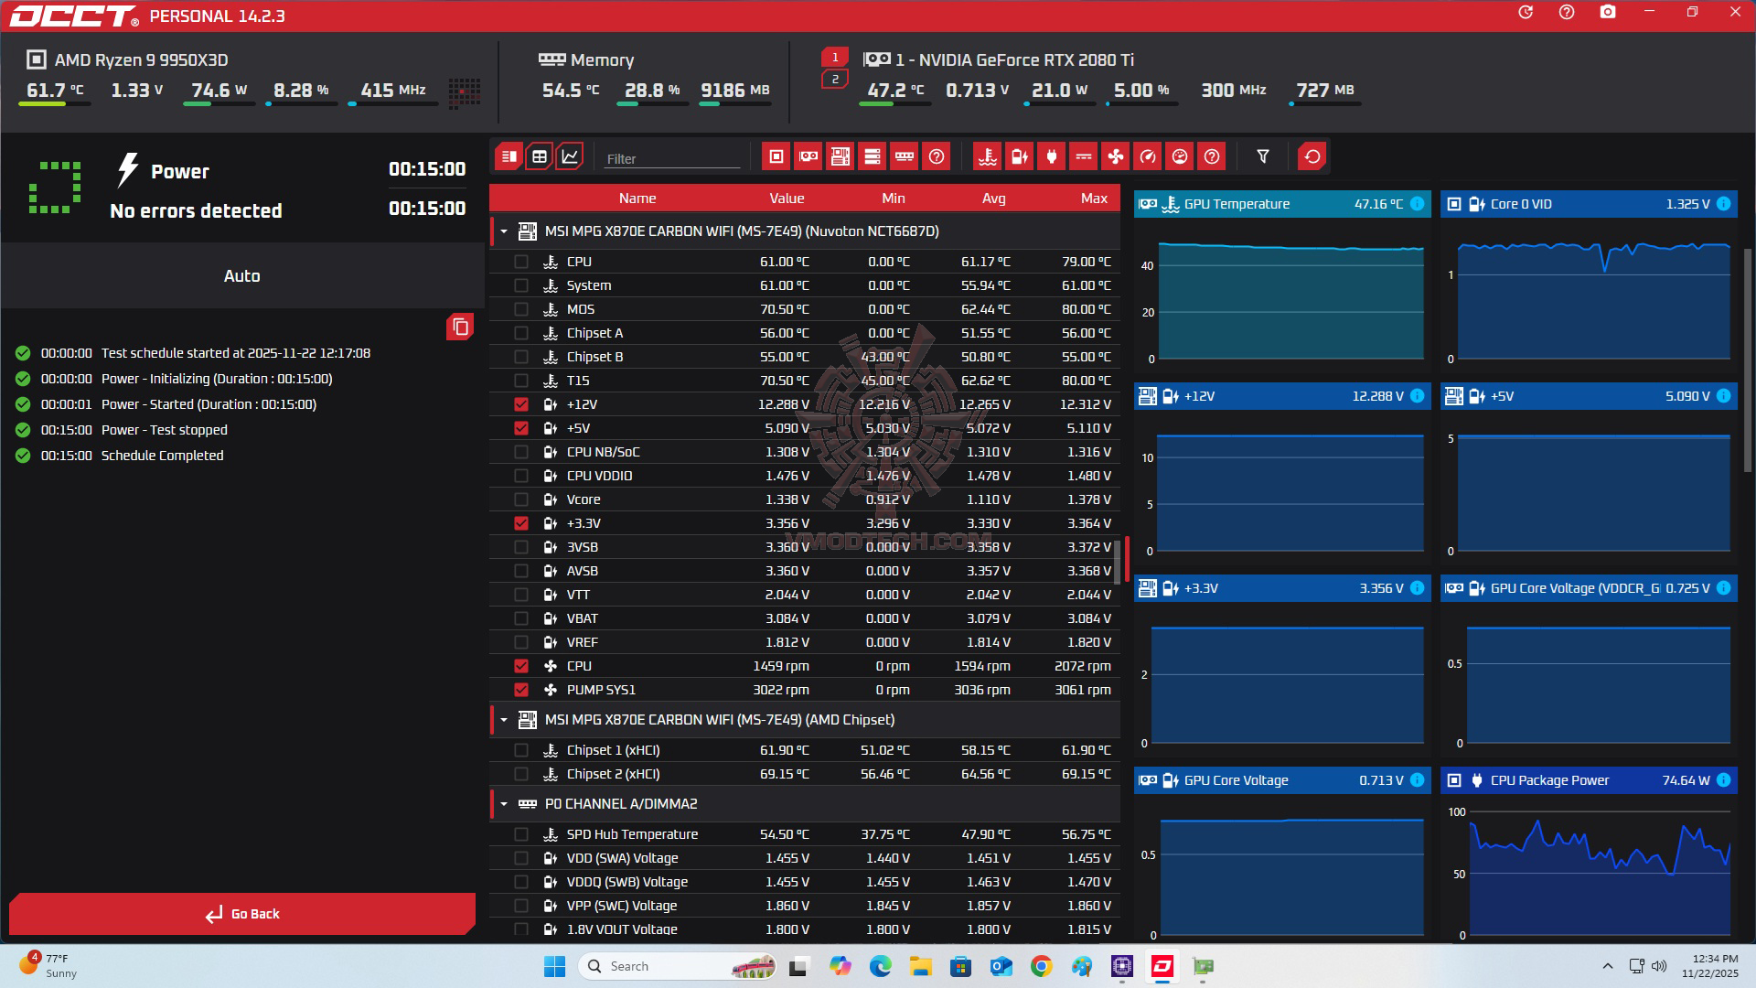Uncheck the +12V sensor checkbox
This screenshot has width=1756, height=988.
(521, 404)
